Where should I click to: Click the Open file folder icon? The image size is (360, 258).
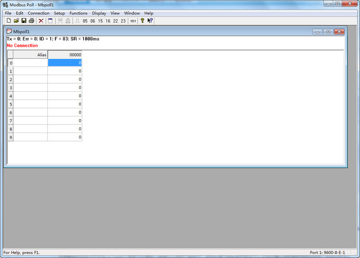coord(16,21)
